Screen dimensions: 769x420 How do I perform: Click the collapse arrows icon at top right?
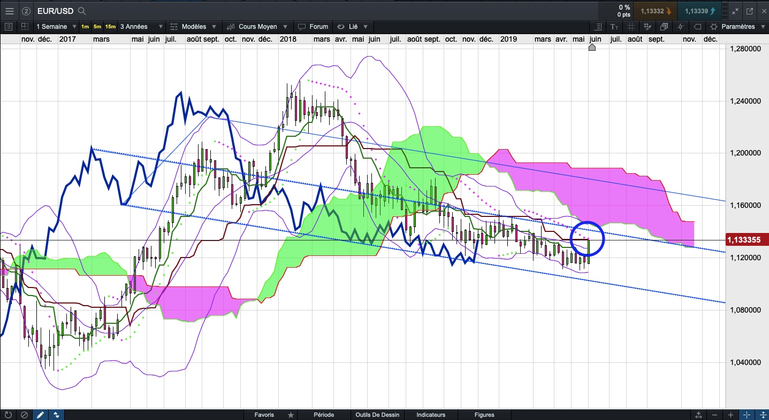(735, 11)
